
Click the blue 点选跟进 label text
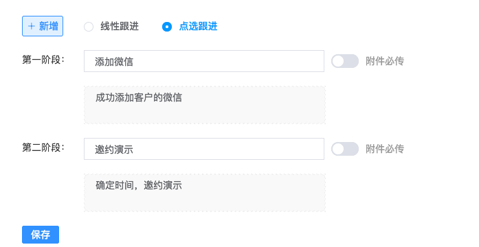(x=198, y=27)
